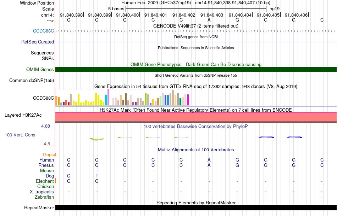Click the black RepeatMasker bar
The height and width of the screenshot is (216, 337).
coord(196,208)
